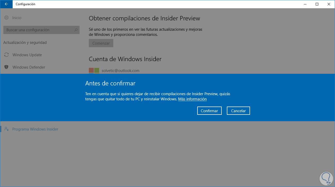The height and width of the screenshot is (187, 335).
Task: Open the Más información link
Action: (192, 99)
